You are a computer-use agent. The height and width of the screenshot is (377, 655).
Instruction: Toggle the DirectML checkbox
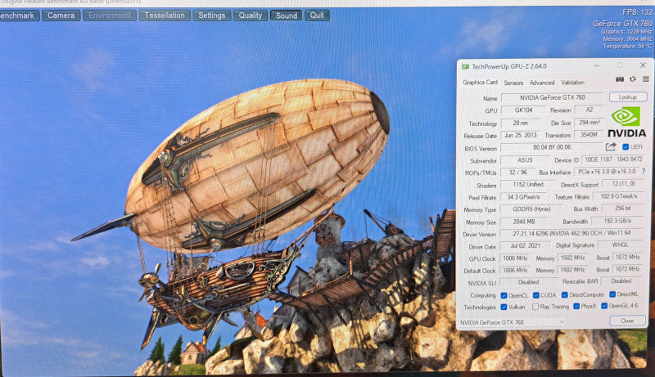[x=612, y=294]
